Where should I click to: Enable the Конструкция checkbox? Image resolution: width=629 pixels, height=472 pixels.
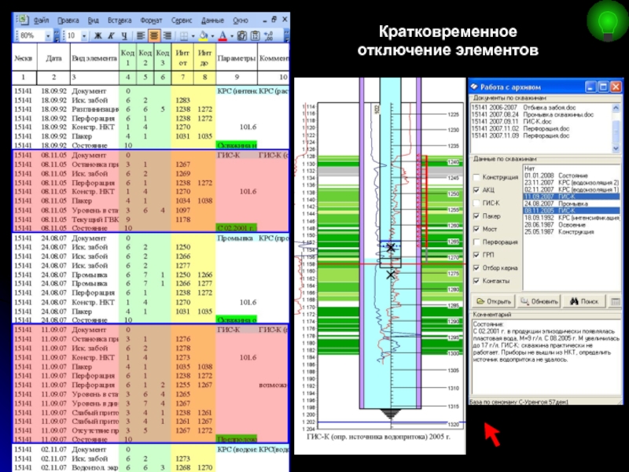tap(475, 176)
